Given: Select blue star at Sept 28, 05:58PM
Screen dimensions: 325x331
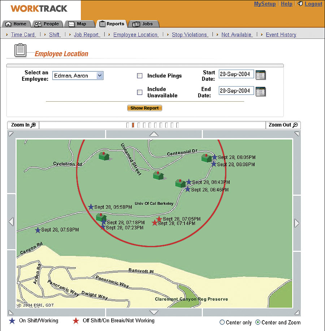Looking at the screenshot, I should click(91, 207).
